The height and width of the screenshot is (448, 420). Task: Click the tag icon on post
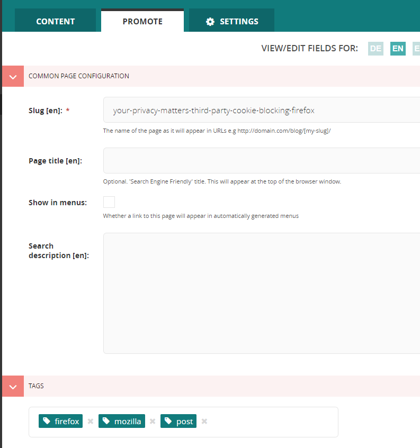(x=168, y=421)
